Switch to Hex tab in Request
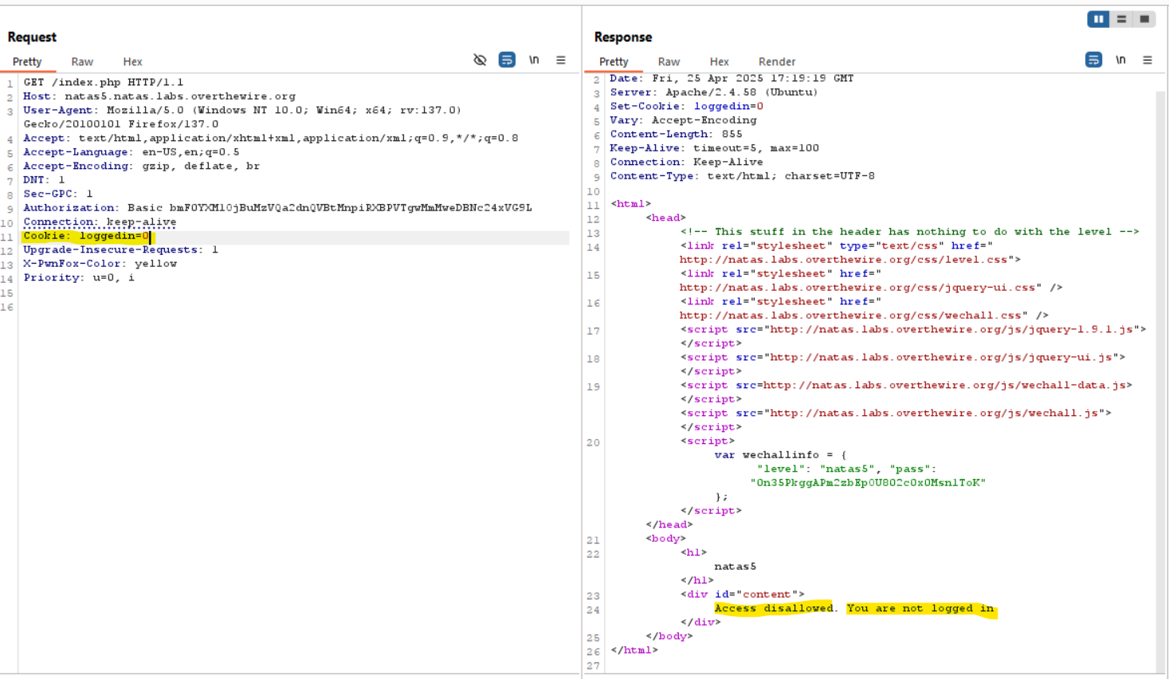Viewport: 1169px width, 679px height. [132, 61]
